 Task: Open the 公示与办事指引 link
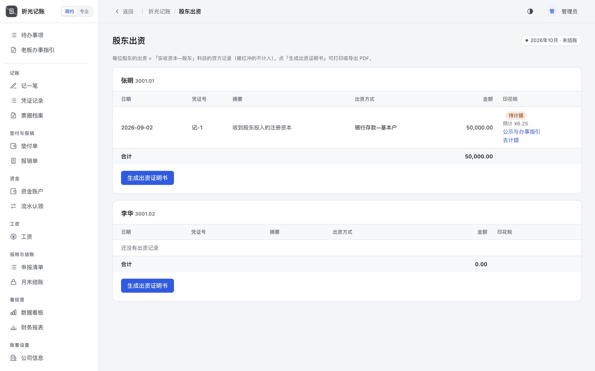pos(521,132)
